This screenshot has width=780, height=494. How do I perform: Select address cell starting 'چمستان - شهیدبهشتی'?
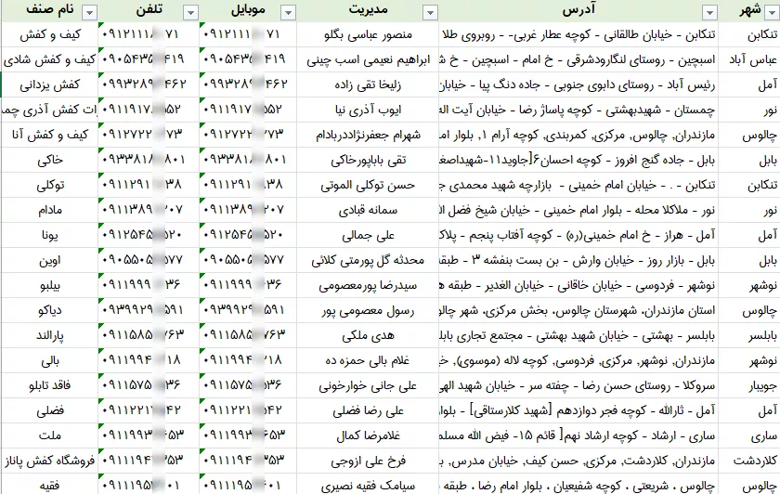(x=578, y=110)
